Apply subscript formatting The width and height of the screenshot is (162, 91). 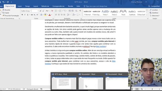pyautogui.click(x=35, y=15)
